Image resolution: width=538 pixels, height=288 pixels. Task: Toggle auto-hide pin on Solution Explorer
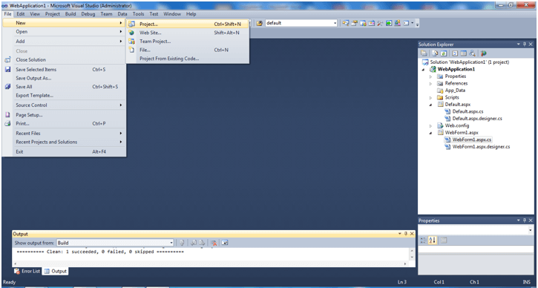point(525,45)
